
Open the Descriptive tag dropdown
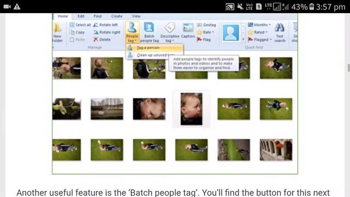click(170, 32)
